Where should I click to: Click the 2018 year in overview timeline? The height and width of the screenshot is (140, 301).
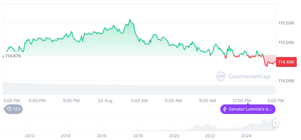tap(138, 135)
